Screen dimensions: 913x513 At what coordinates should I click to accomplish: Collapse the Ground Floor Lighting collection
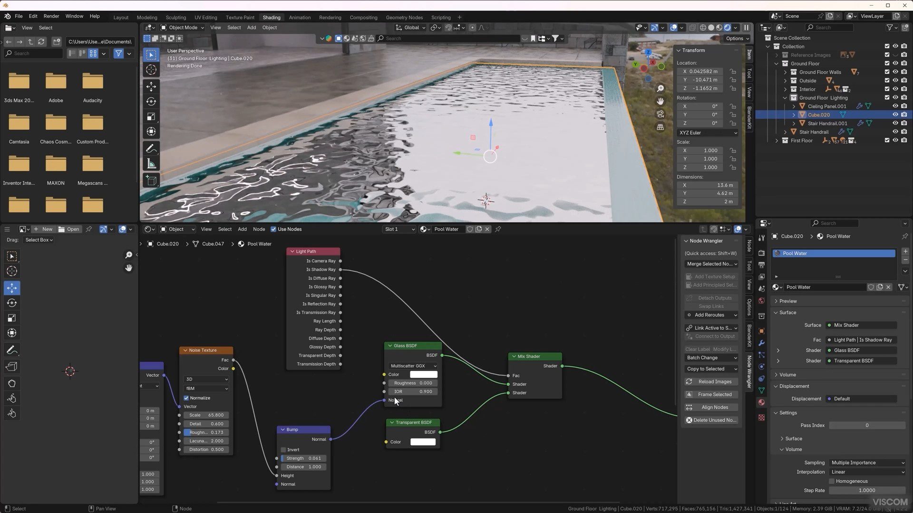(785, 98)
